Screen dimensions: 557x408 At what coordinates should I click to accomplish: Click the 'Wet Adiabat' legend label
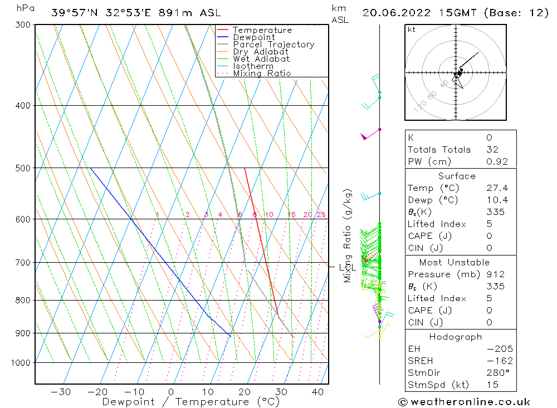pyautogui.click(x=261, y=59)
